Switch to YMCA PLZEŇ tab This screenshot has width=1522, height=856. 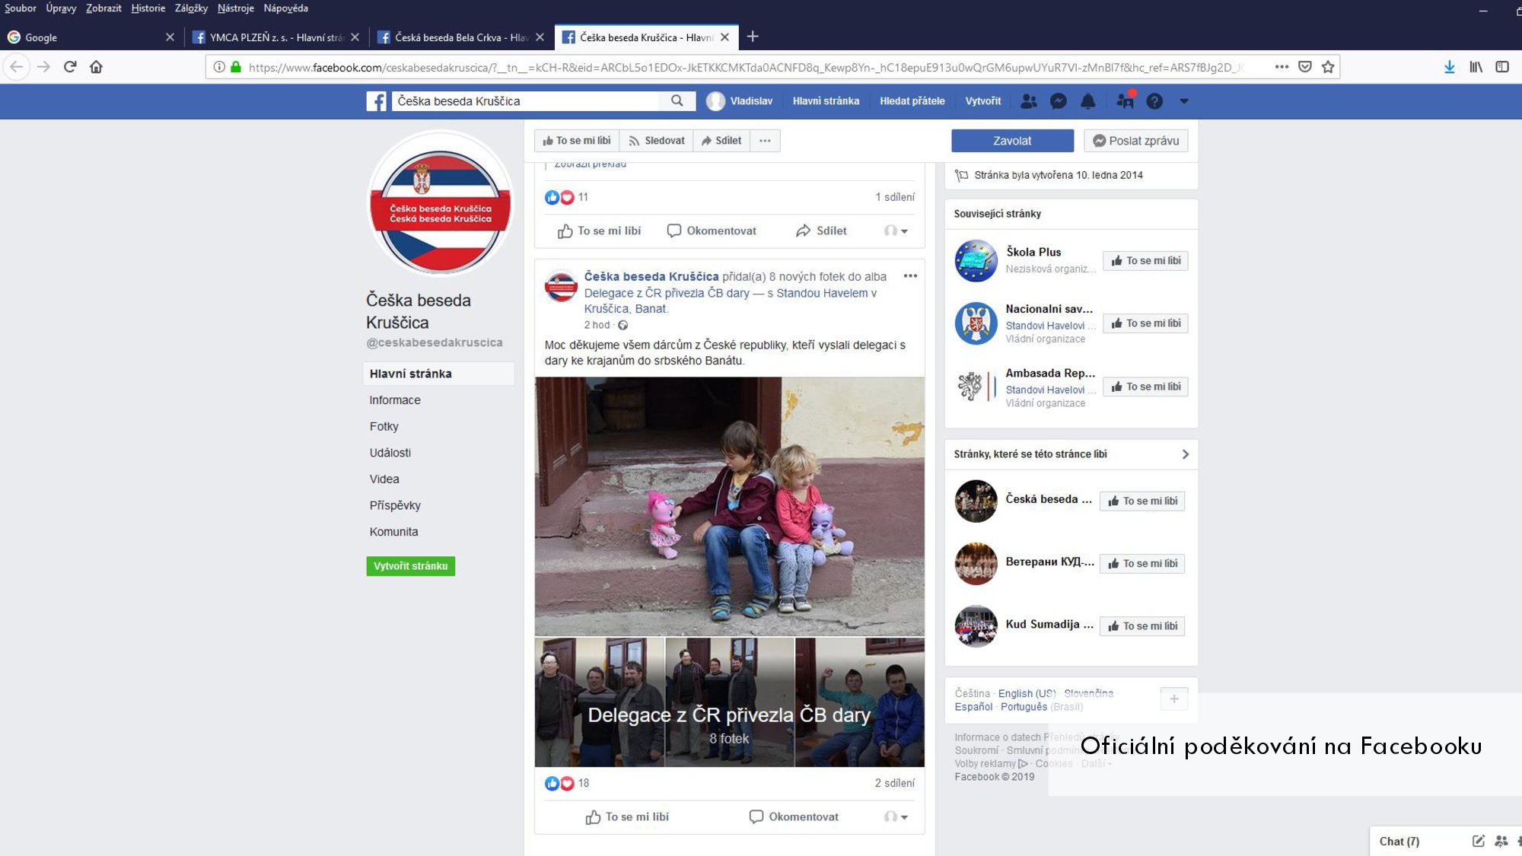276,37
